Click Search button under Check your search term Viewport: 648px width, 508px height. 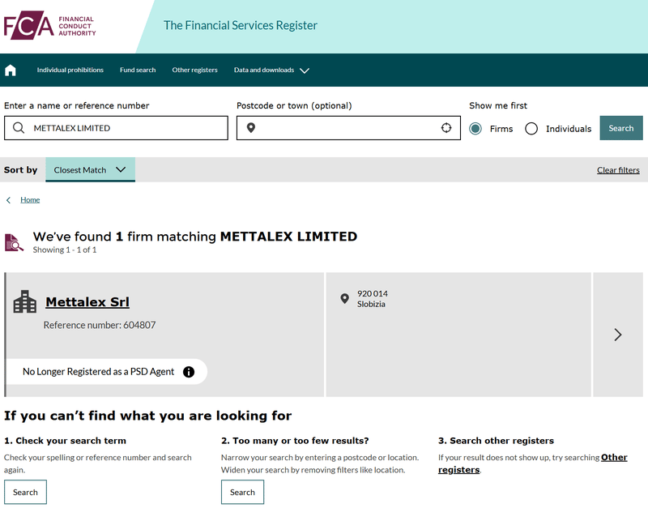[x=25, y=493]
